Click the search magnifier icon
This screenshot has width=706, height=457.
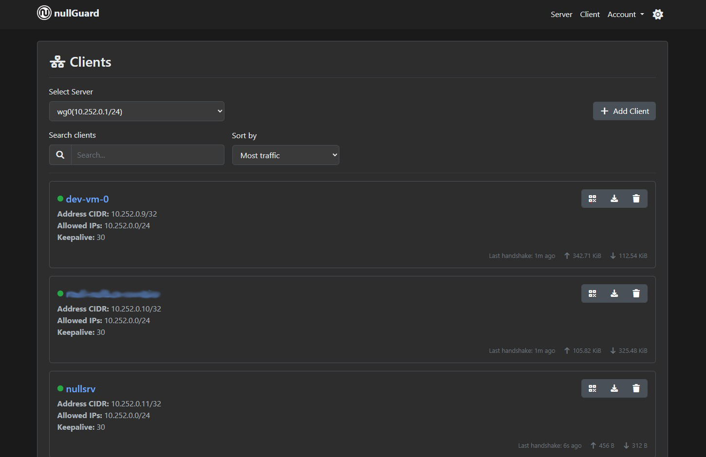click(60, 155)
